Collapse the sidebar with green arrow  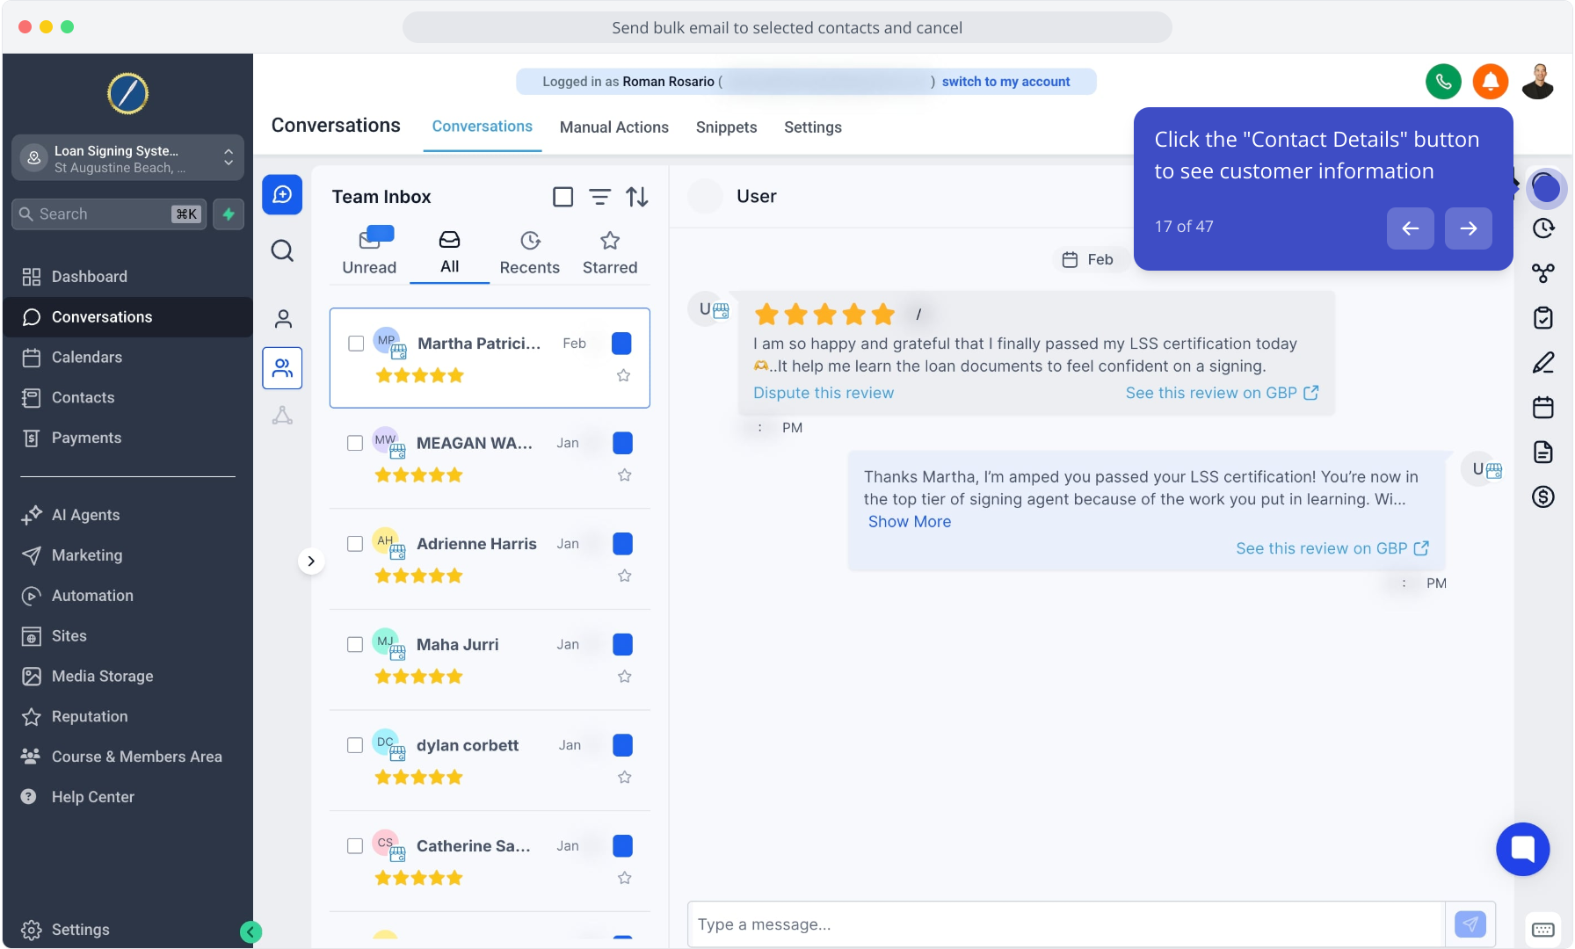pyautogui.click(x=250, y=931)
